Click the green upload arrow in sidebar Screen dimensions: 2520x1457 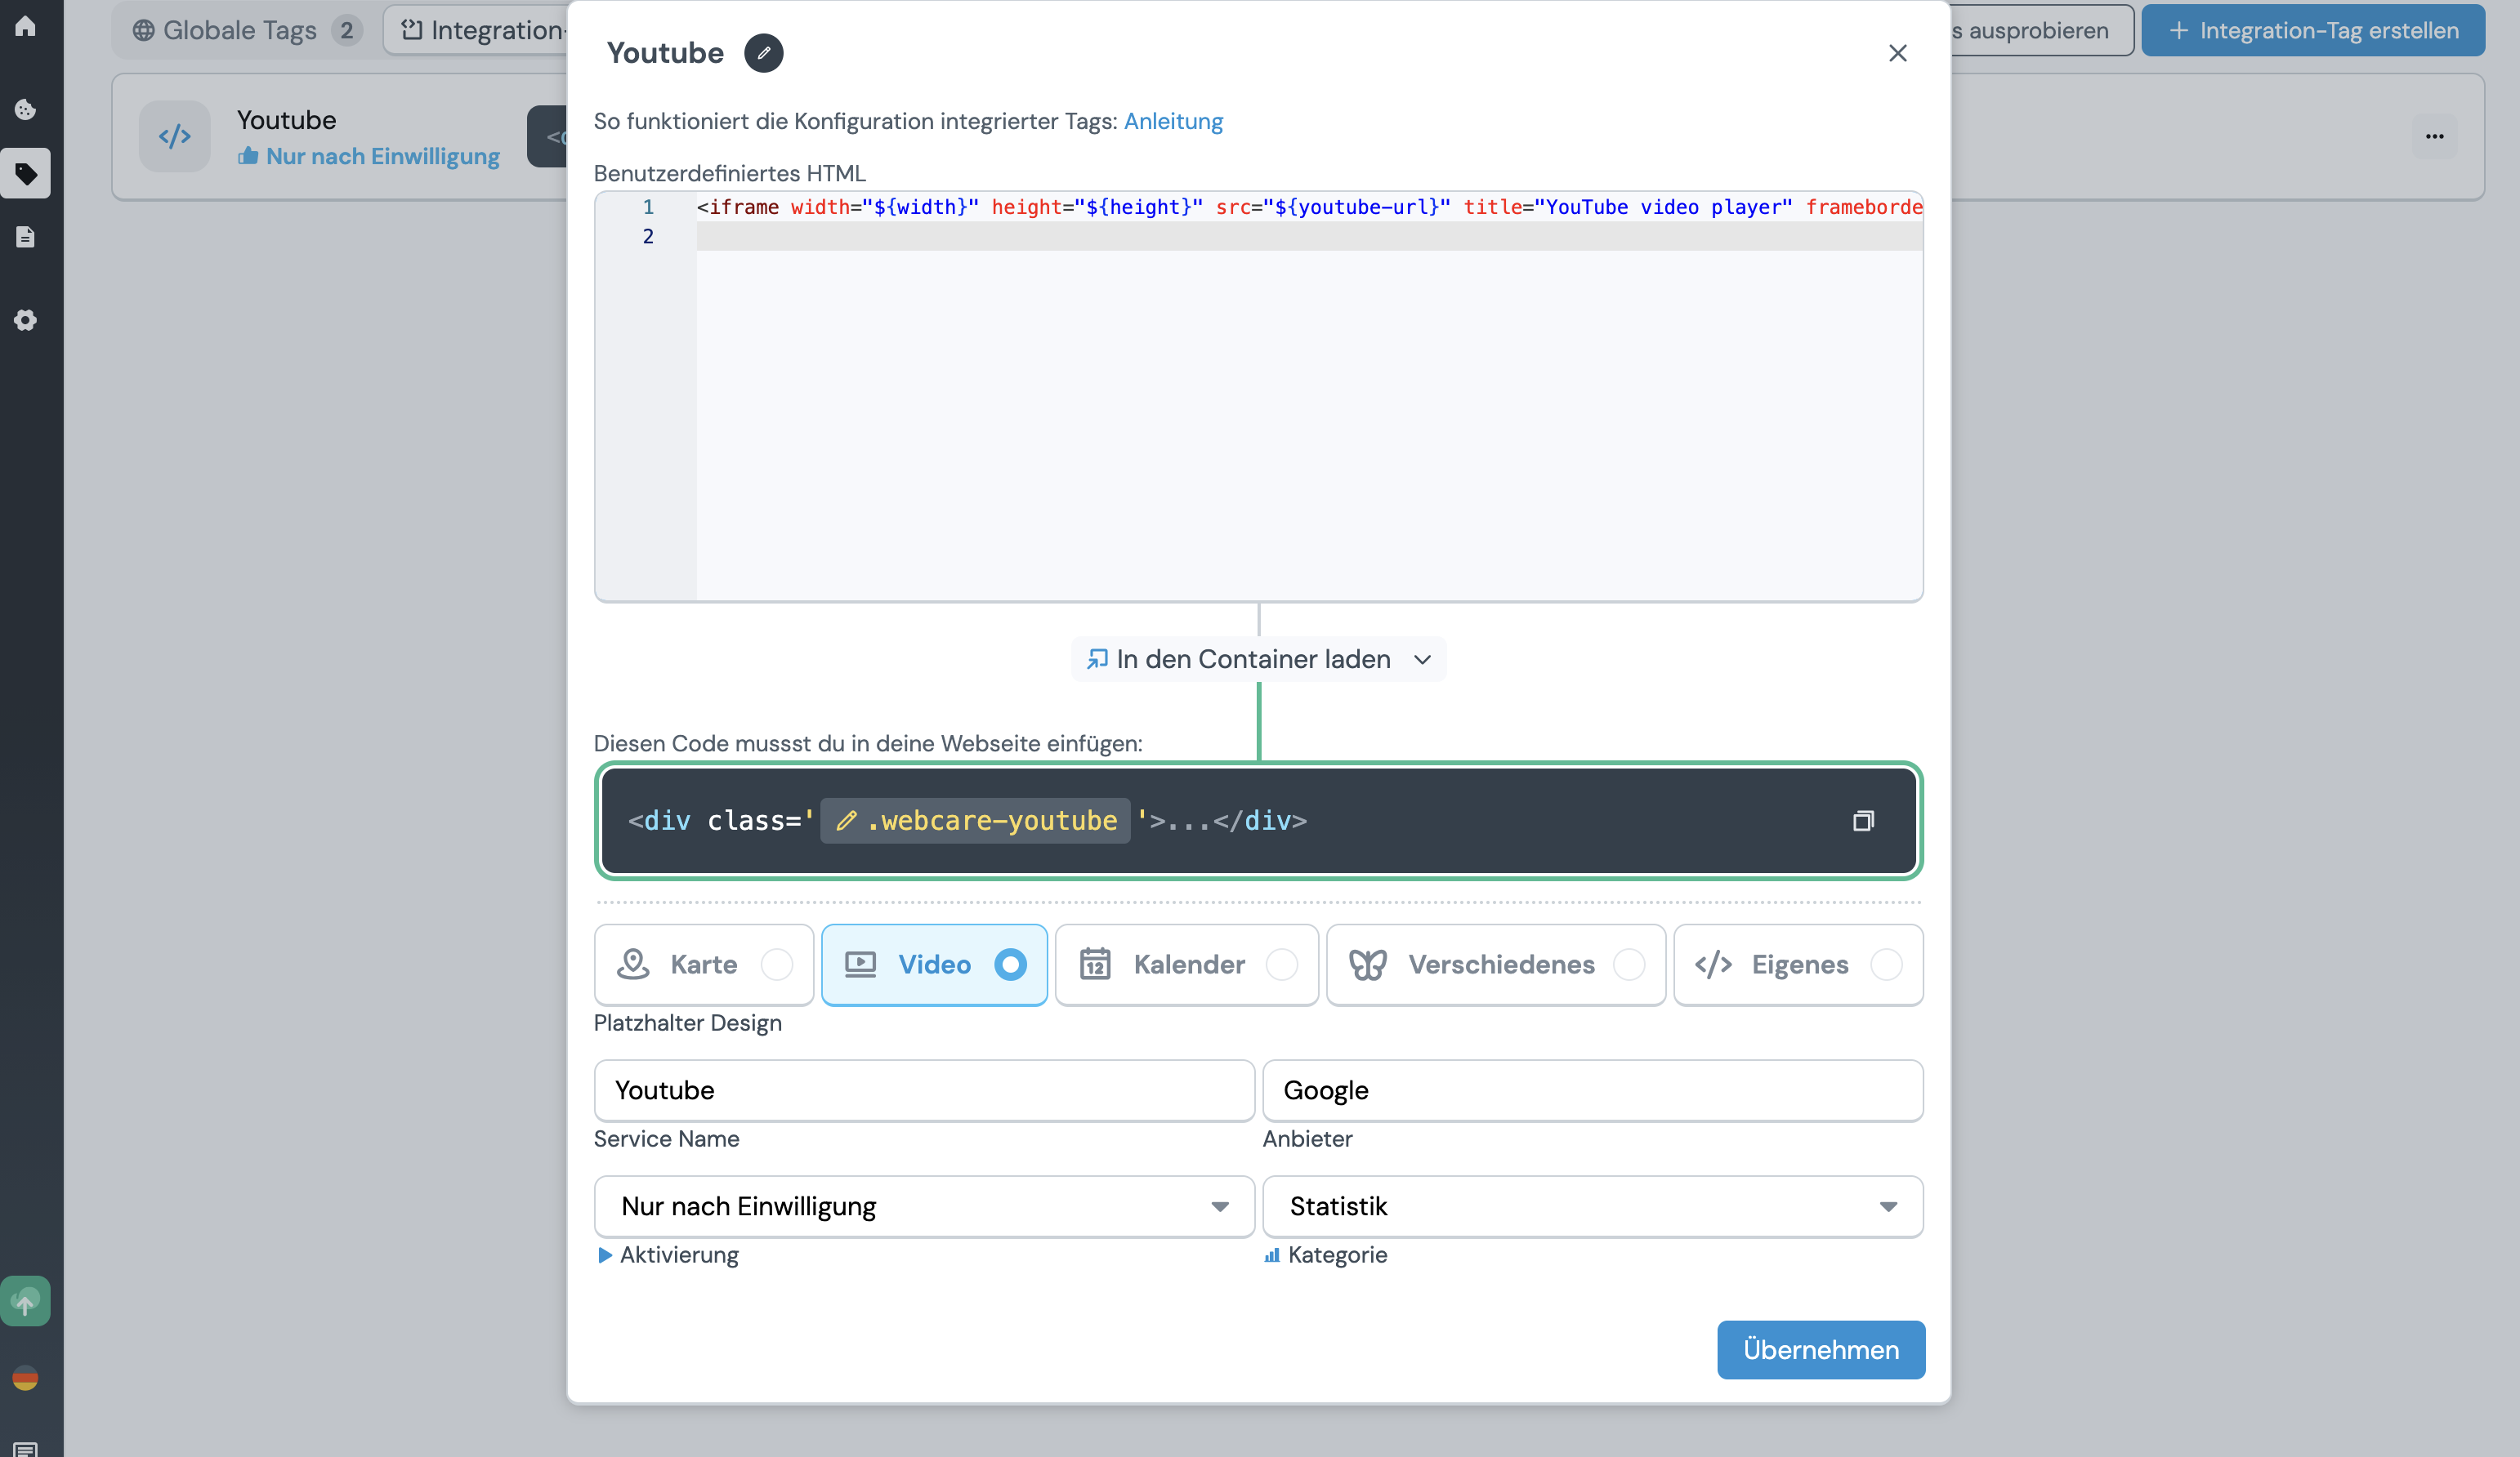[x=25, y=1300]
